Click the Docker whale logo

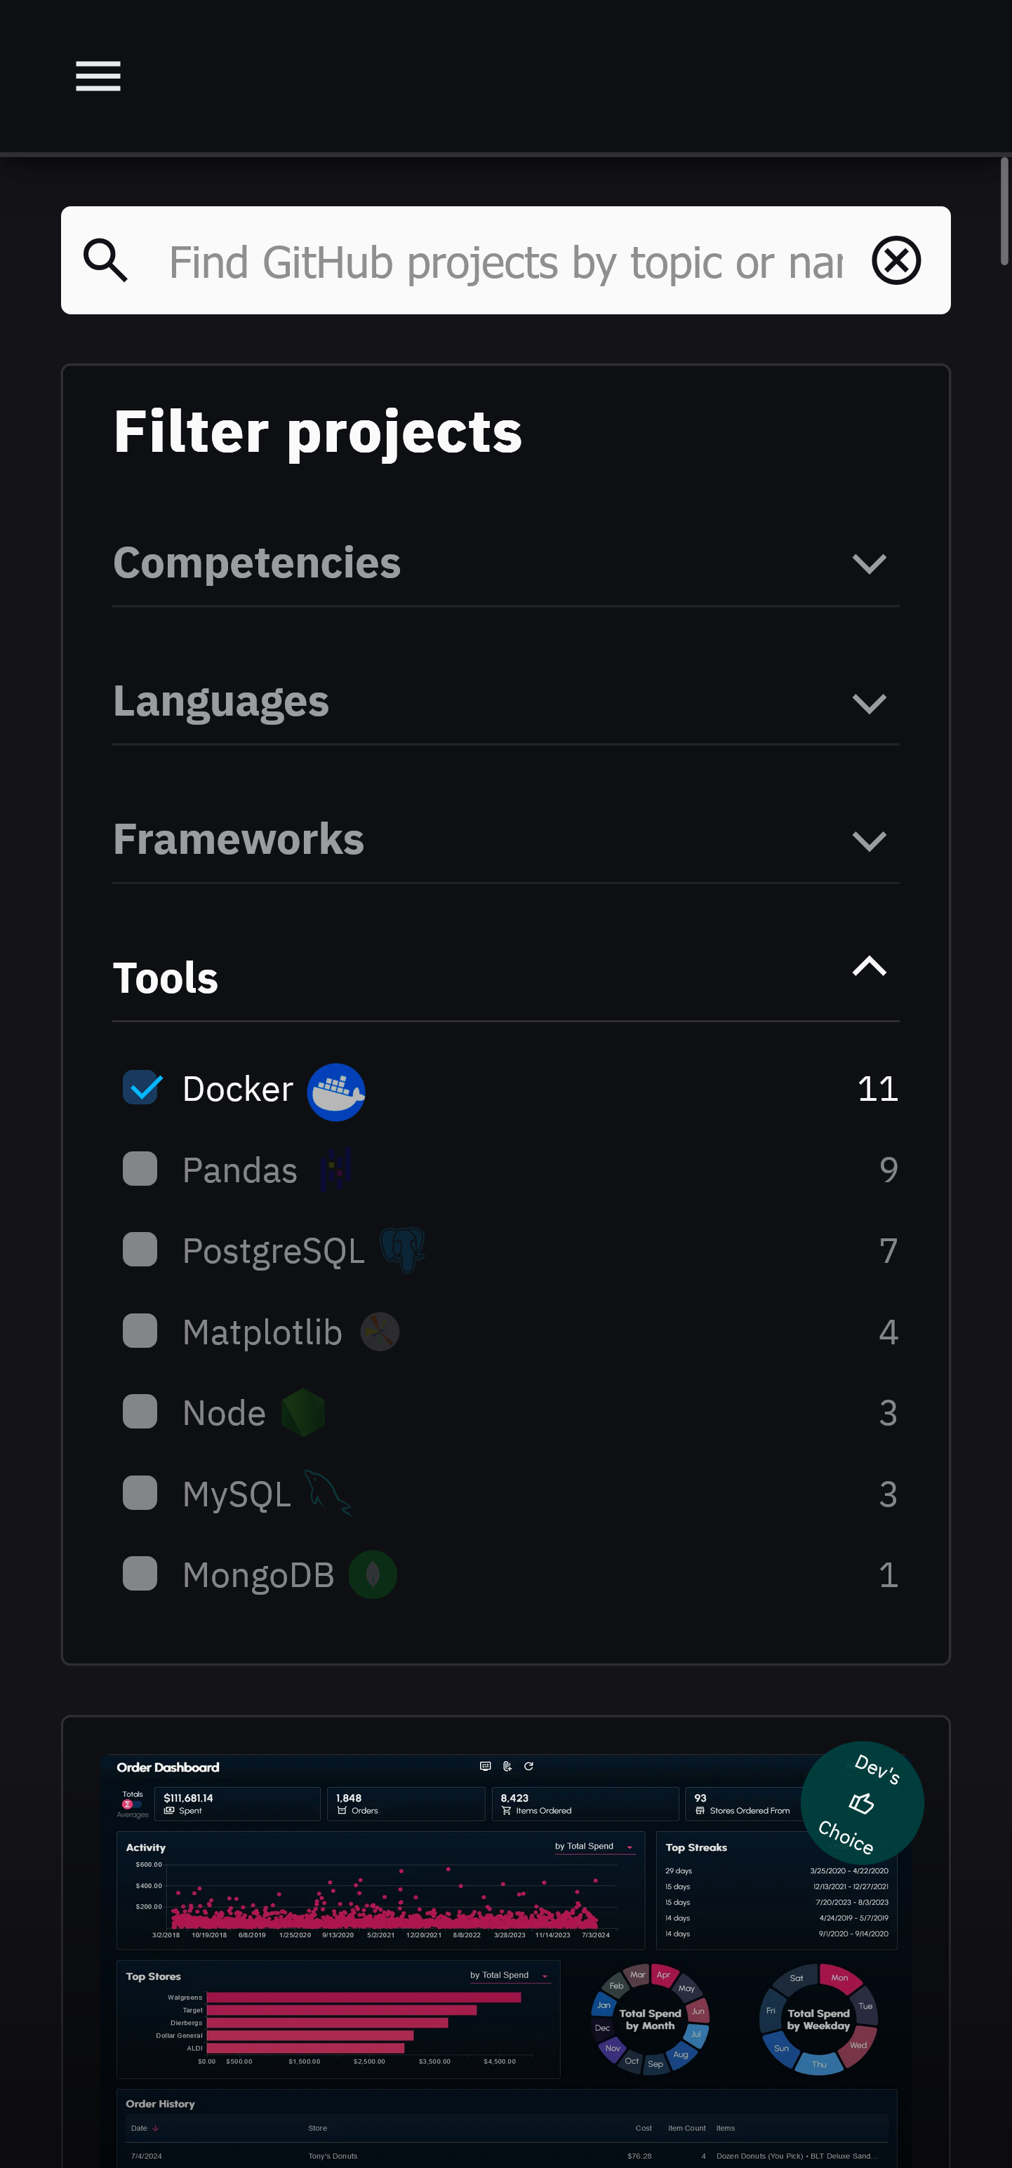click(336, 1092)
